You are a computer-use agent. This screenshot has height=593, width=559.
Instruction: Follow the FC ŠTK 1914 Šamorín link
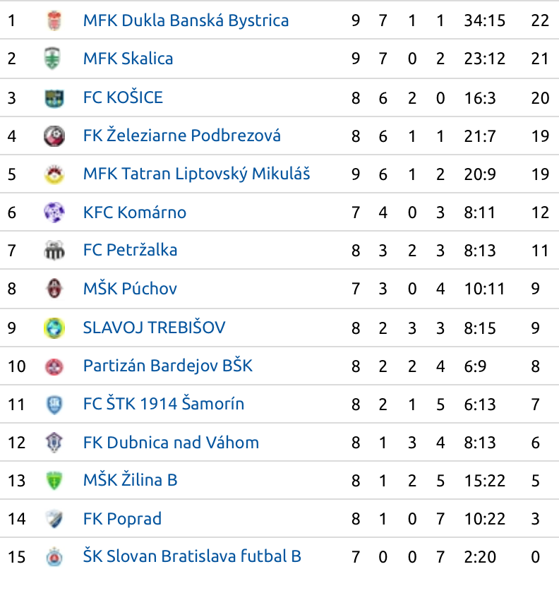(x=163, y=404)
